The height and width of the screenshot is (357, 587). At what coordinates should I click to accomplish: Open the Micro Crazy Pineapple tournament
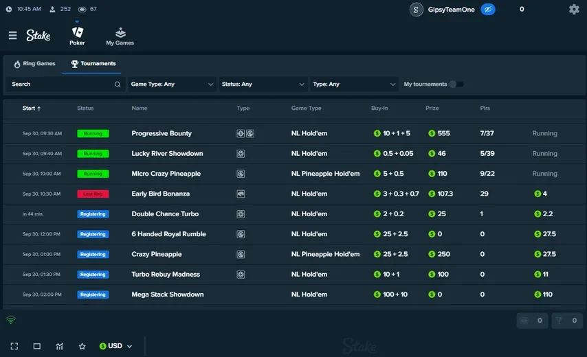166,174
